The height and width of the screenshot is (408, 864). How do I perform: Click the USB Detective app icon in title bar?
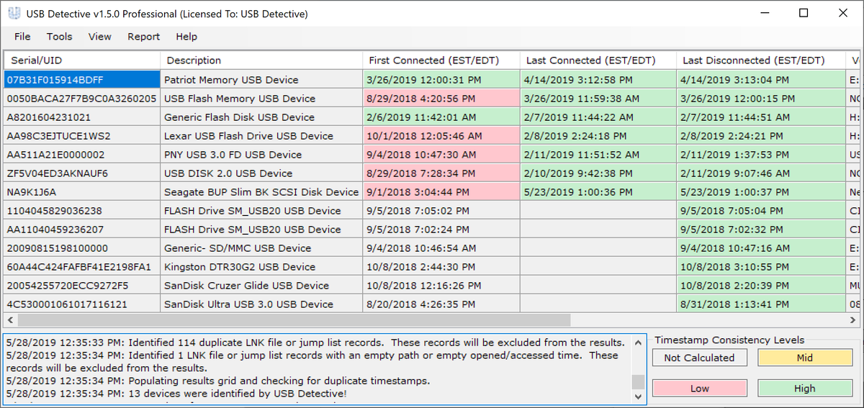point(14,14)
